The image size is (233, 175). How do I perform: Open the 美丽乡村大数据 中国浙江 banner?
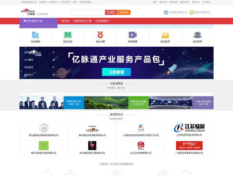click(116, 103)
